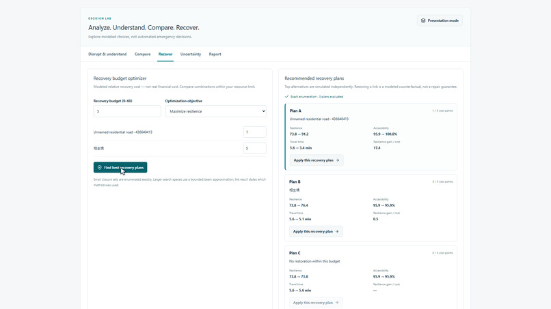Screen dimensions: 551x309
Task: Click the arrow icon on Plan B apply button
Action: pyautogui.click(x=336, y=231)
